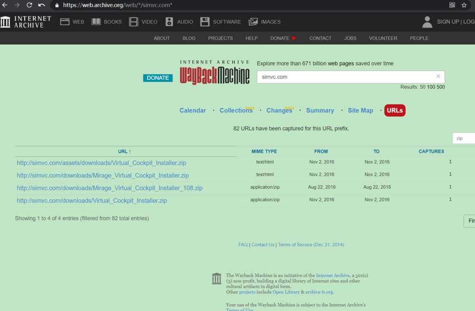475x311 pixels.
Task: Click the zip filter input box
Action: click(464, 138)
